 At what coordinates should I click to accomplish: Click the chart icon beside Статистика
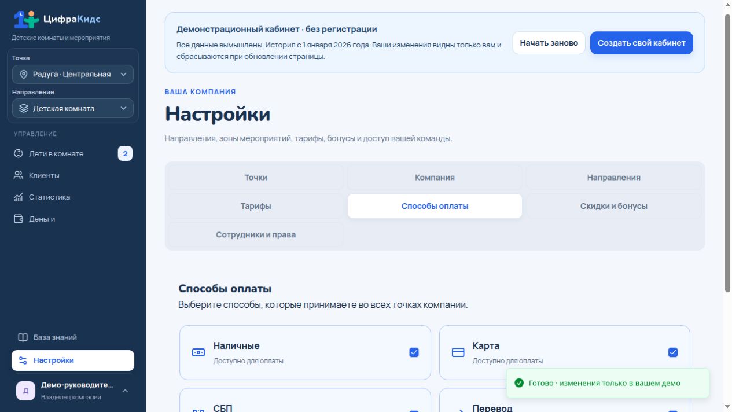click(18, 197)
